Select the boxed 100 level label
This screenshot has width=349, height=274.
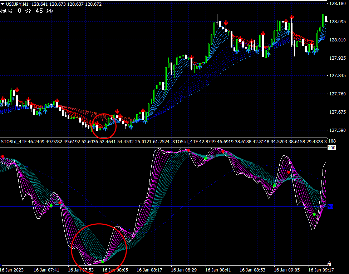pos(331,148)
